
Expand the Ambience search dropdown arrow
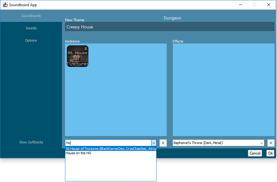(x=153, y=143)
